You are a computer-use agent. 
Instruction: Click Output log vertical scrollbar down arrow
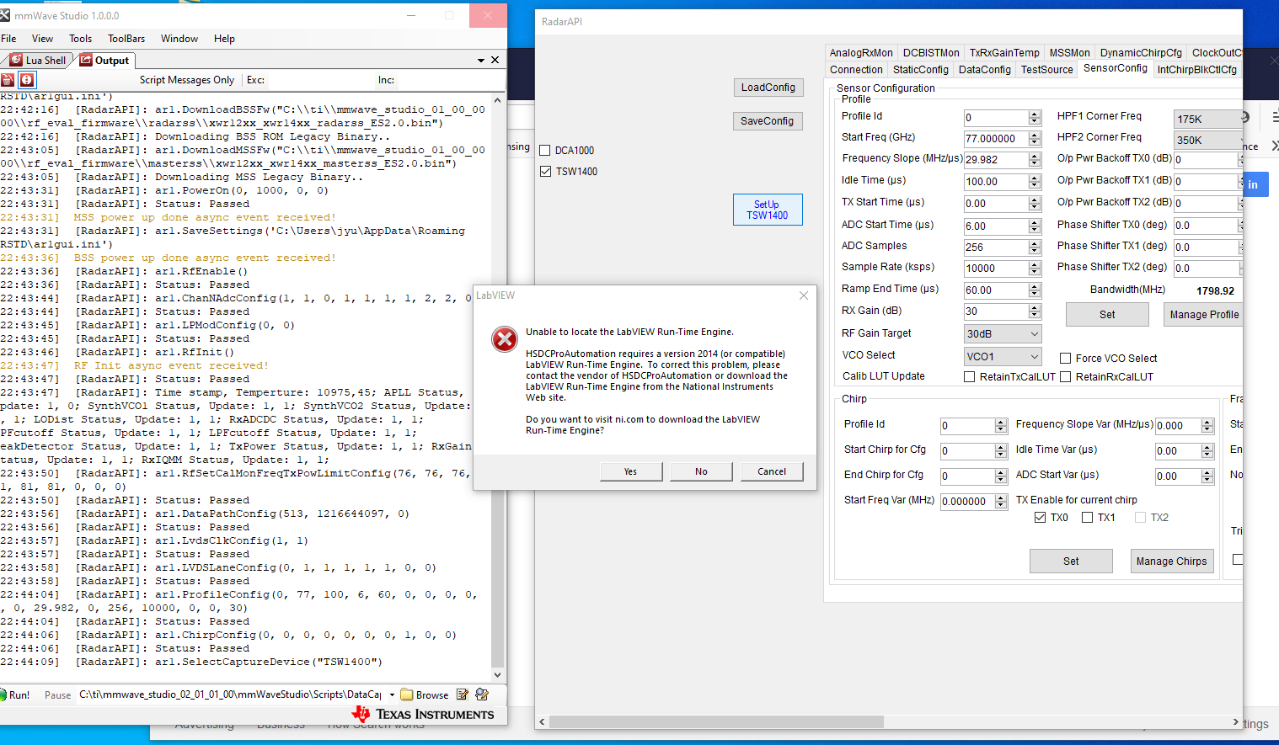point(497,674)
